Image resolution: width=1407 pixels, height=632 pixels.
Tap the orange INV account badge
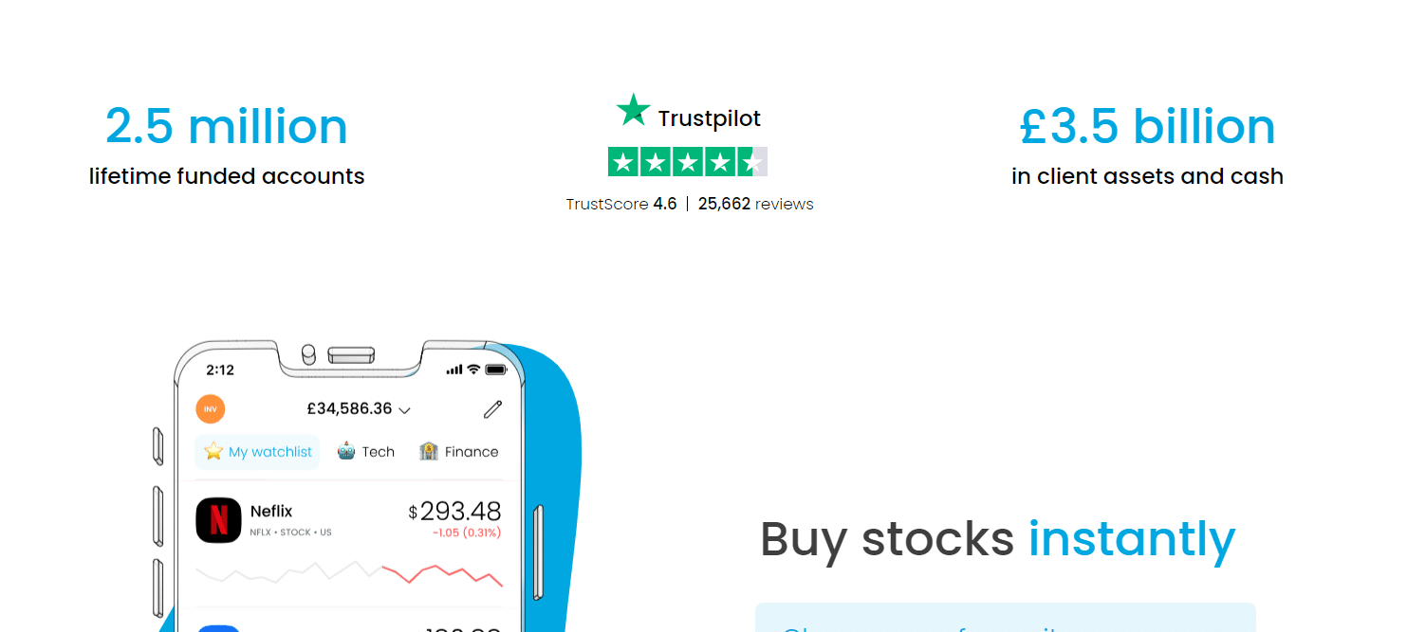[x=211, y=409]
